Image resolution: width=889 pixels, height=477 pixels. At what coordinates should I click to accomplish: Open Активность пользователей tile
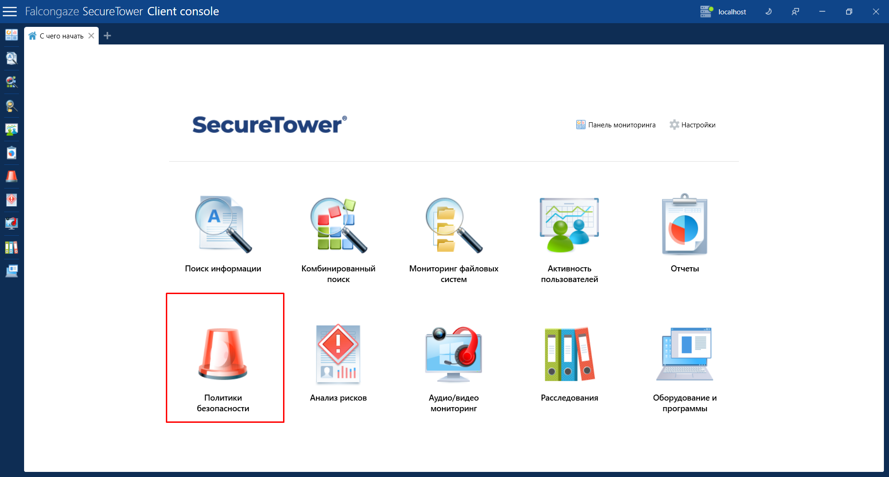click(569, 239)
